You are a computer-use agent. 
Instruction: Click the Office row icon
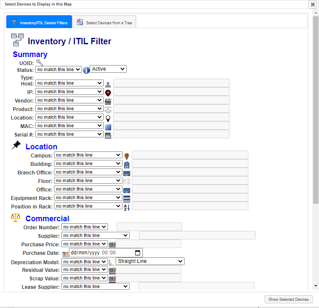tap(127, 191)
